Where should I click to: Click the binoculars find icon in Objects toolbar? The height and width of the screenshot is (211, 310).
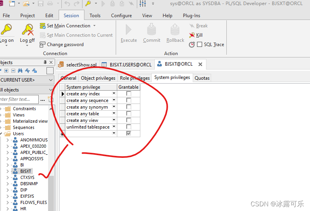[20, 71]
